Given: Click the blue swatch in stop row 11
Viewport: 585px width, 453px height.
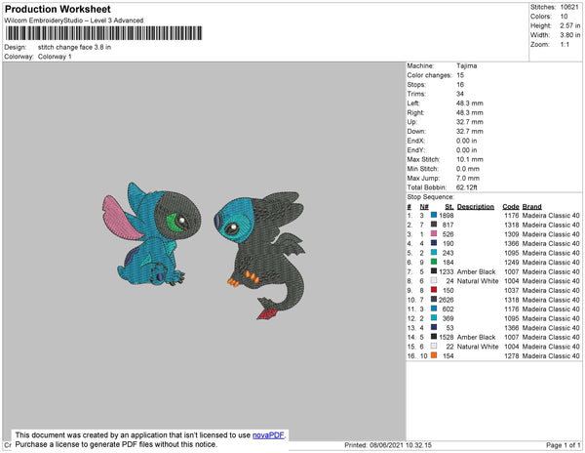Looking at the screenshot, I should pyautogui.click(x=434, y=309).
